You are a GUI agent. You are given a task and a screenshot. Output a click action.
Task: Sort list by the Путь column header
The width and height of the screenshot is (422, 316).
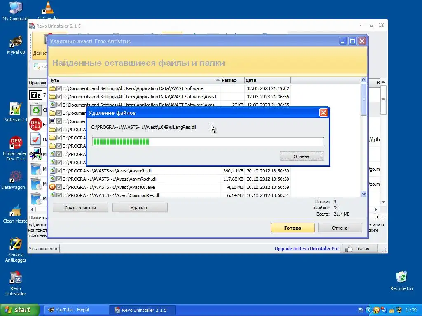pyautogui.click(x=134, y=80)
